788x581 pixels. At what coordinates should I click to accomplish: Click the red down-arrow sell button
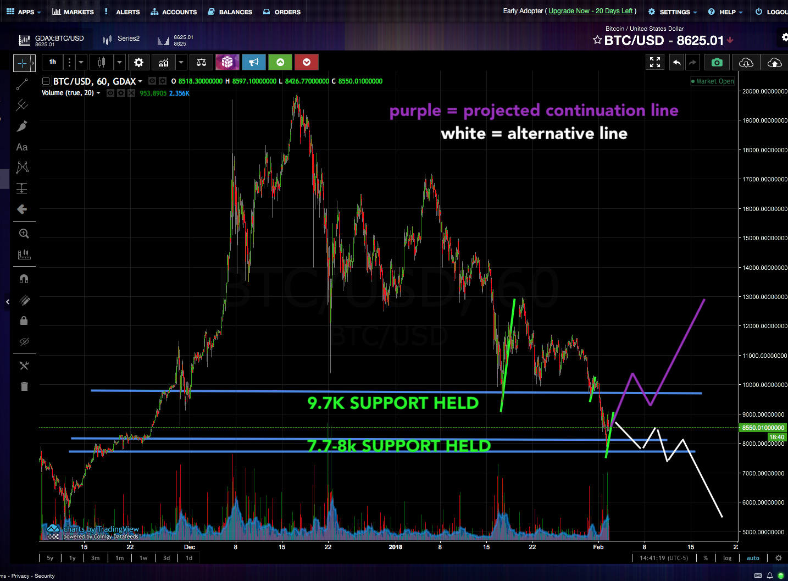(x=307, y=63)
